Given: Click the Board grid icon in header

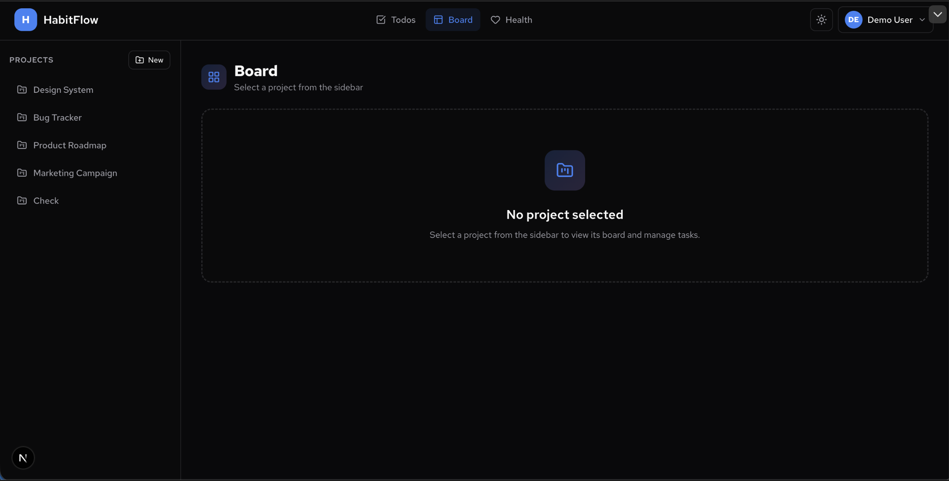Looking at the screenshot, I should tap(214, 77).
